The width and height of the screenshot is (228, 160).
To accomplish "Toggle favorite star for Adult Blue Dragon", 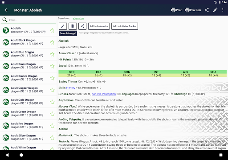I will [52, 54].
